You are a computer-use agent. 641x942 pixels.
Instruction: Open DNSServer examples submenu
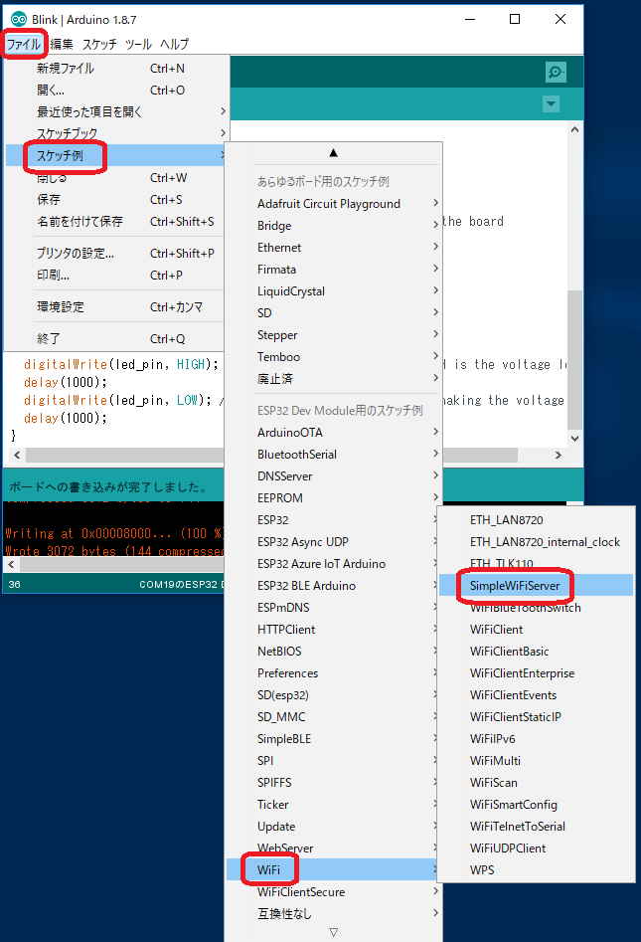(x=334, y=476)
